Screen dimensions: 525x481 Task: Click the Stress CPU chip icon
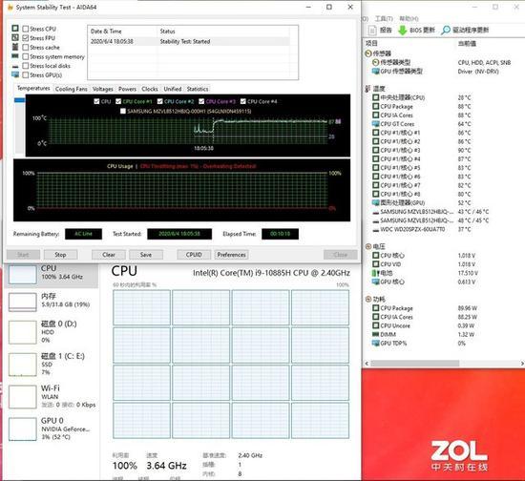point(15,29)
